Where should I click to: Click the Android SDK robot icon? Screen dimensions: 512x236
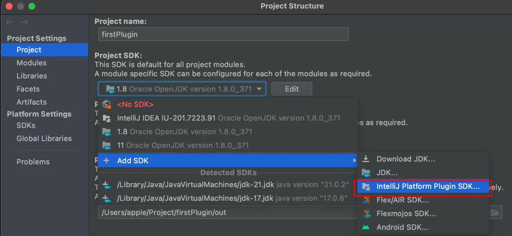[366, 227]
